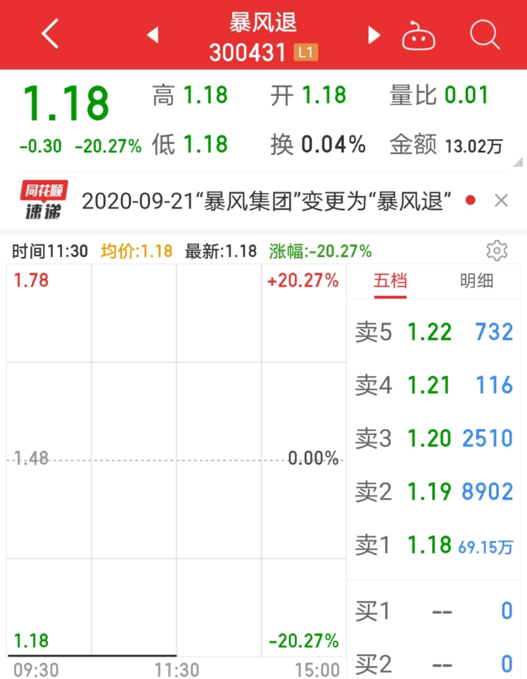Image resolution: width=527 pixels, height=679 pixels.
Task: Tap the large current price 1.18
Action: click(x=66, y=103)
